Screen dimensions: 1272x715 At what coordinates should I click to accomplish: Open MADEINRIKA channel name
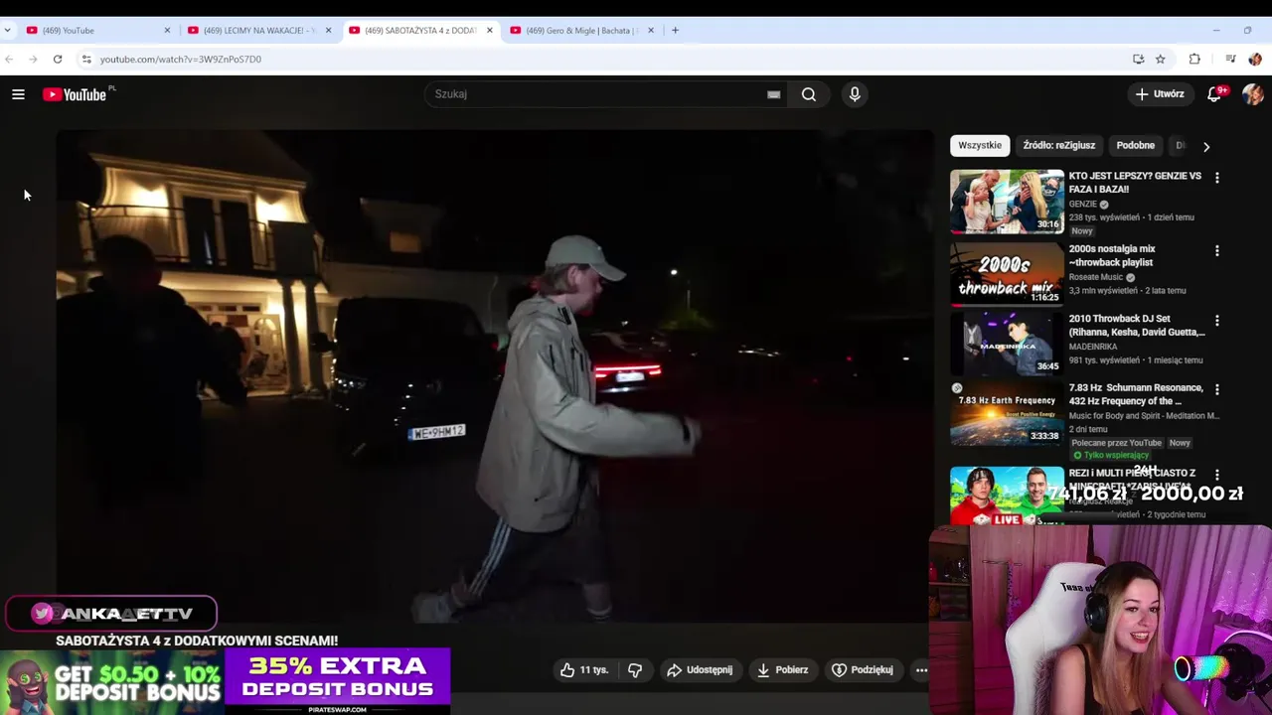pos(1093,347)
